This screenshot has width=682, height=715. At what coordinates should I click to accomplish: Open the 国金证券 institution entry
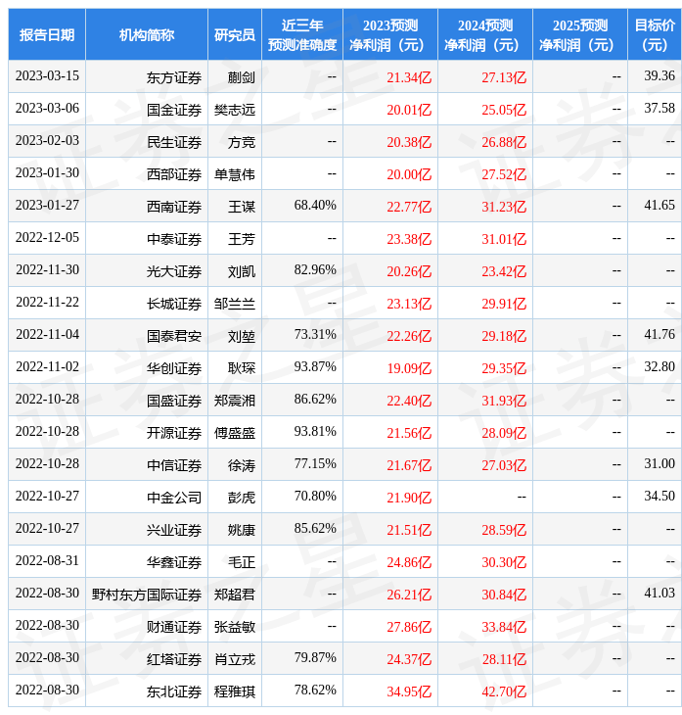tap(174, 110)
